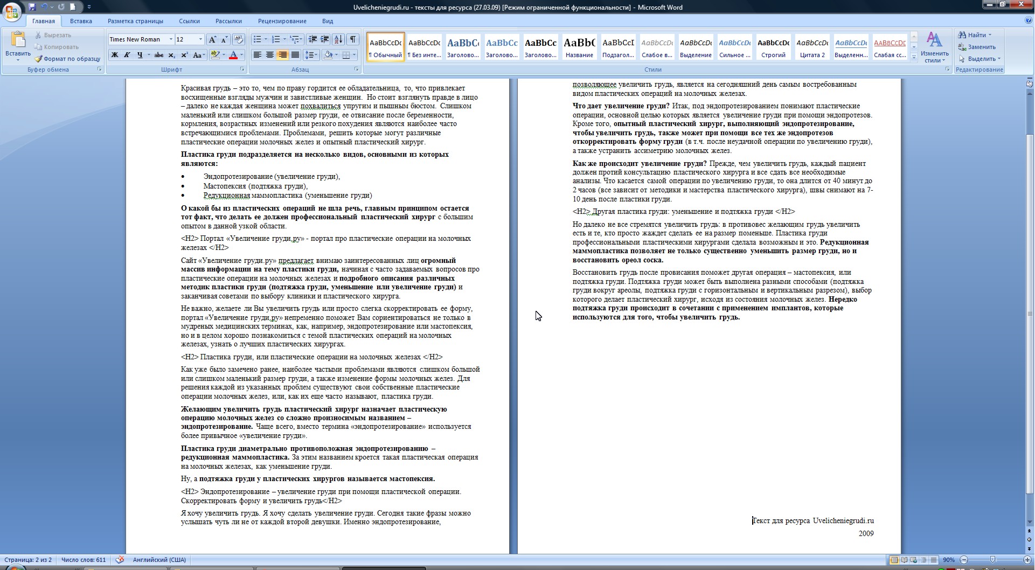Apply italic formatting using the К icon
Viewport: 1035px width, 570px height.
coord(127,55)
